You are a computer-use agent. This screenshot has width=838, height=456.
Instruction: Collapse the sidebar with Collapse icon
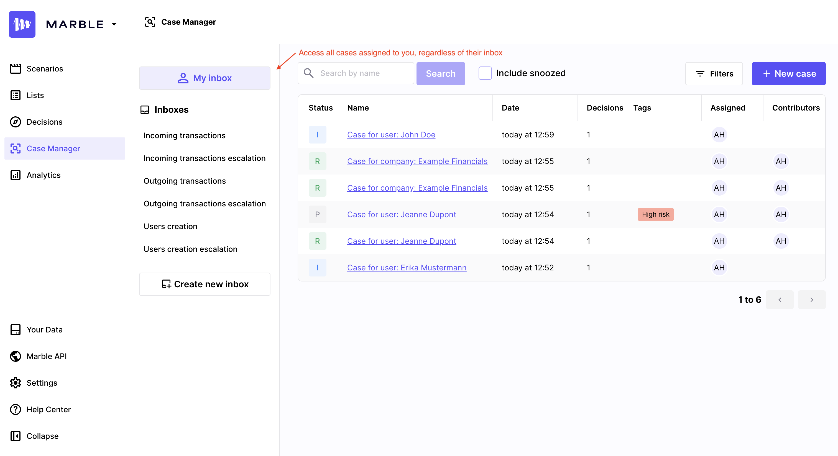pos(15,436)
